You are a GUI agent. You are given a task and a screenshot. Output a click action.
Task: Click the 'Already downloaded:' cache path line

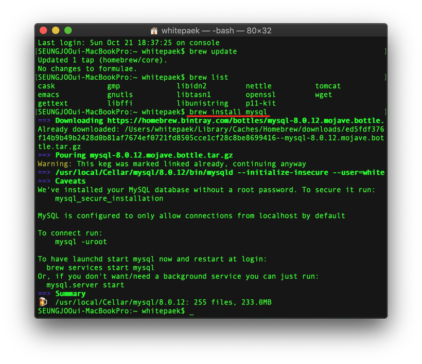click(x=211, y=130)
